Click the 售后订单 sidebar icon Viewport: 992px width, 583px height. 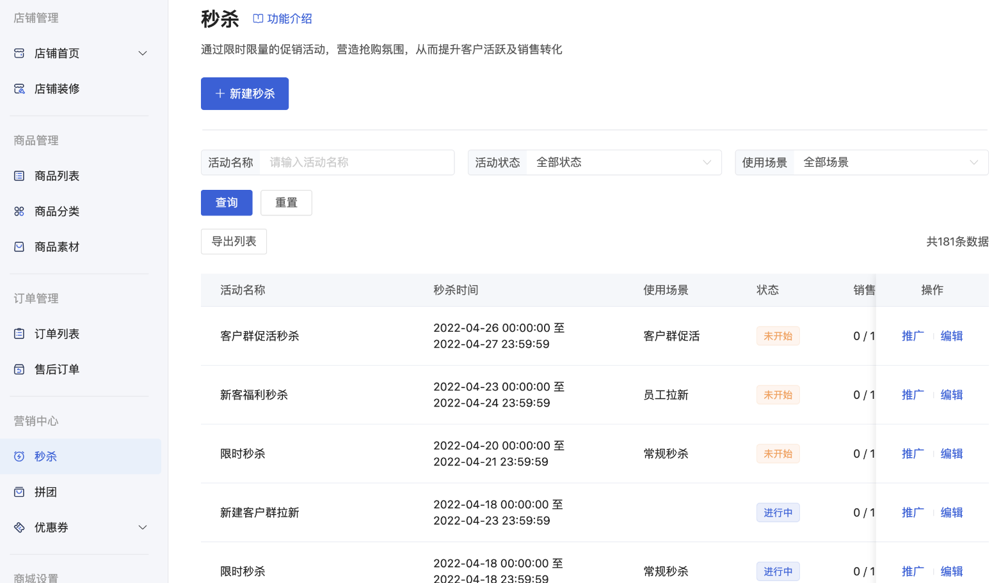[19, 369]
